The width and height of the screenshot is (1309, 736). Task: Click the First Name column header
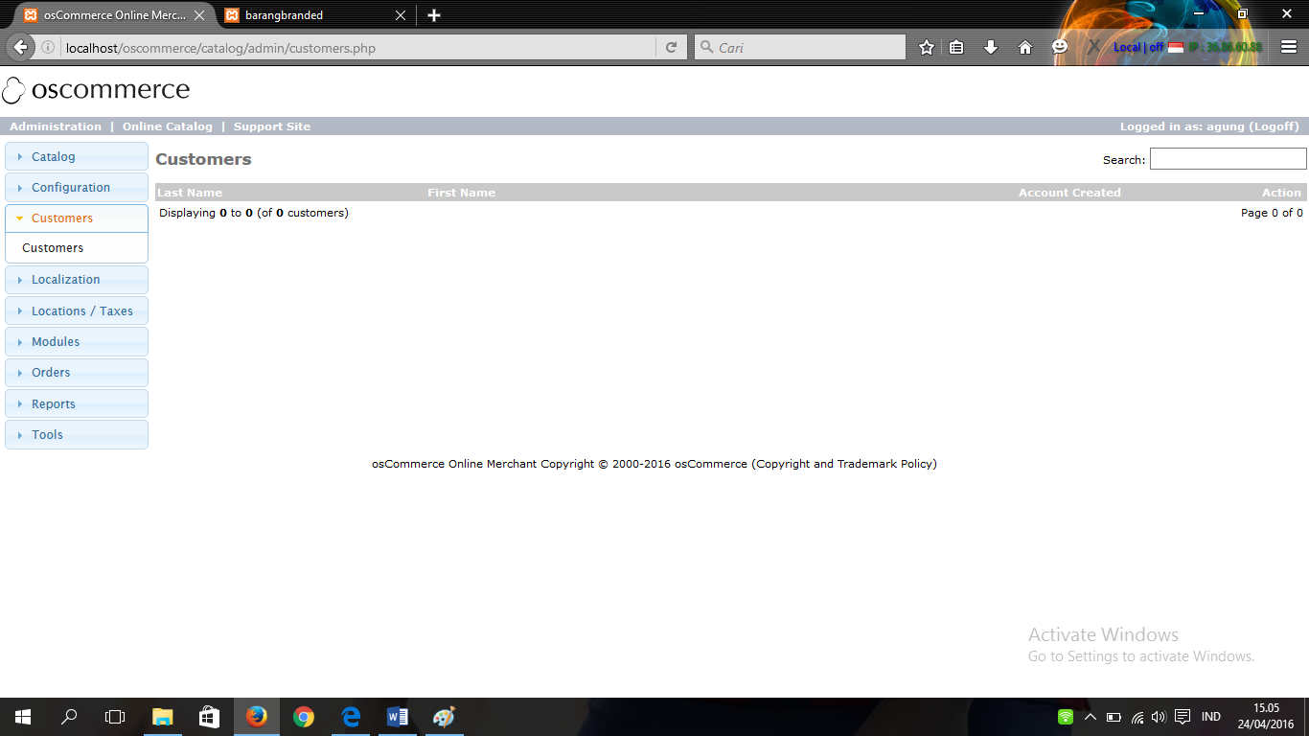tap(461, 193)
